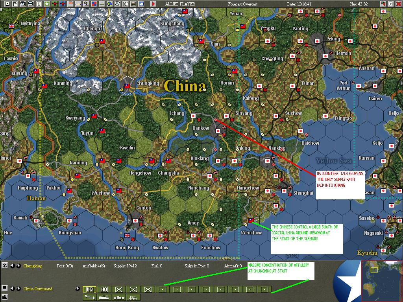This screenshot has height=302, width=403.
Task: Click the single yellow ship toolbar icon
Action: pos(78,4)
